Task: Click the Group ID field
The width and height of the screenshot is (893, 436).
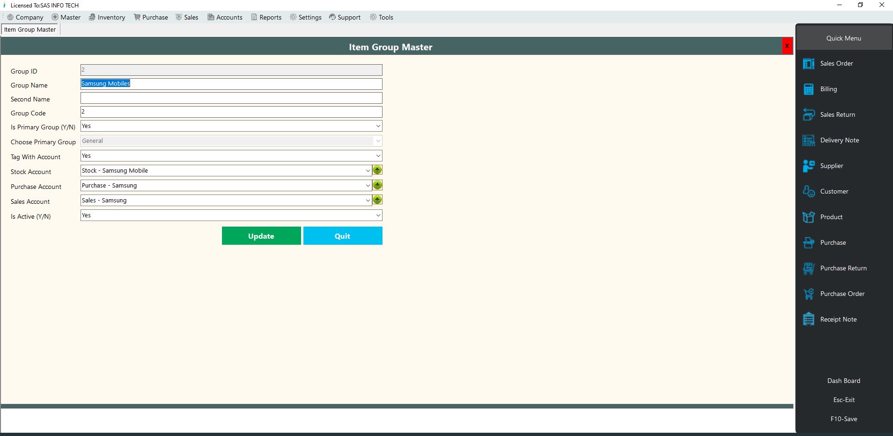Action: (231, 70)
